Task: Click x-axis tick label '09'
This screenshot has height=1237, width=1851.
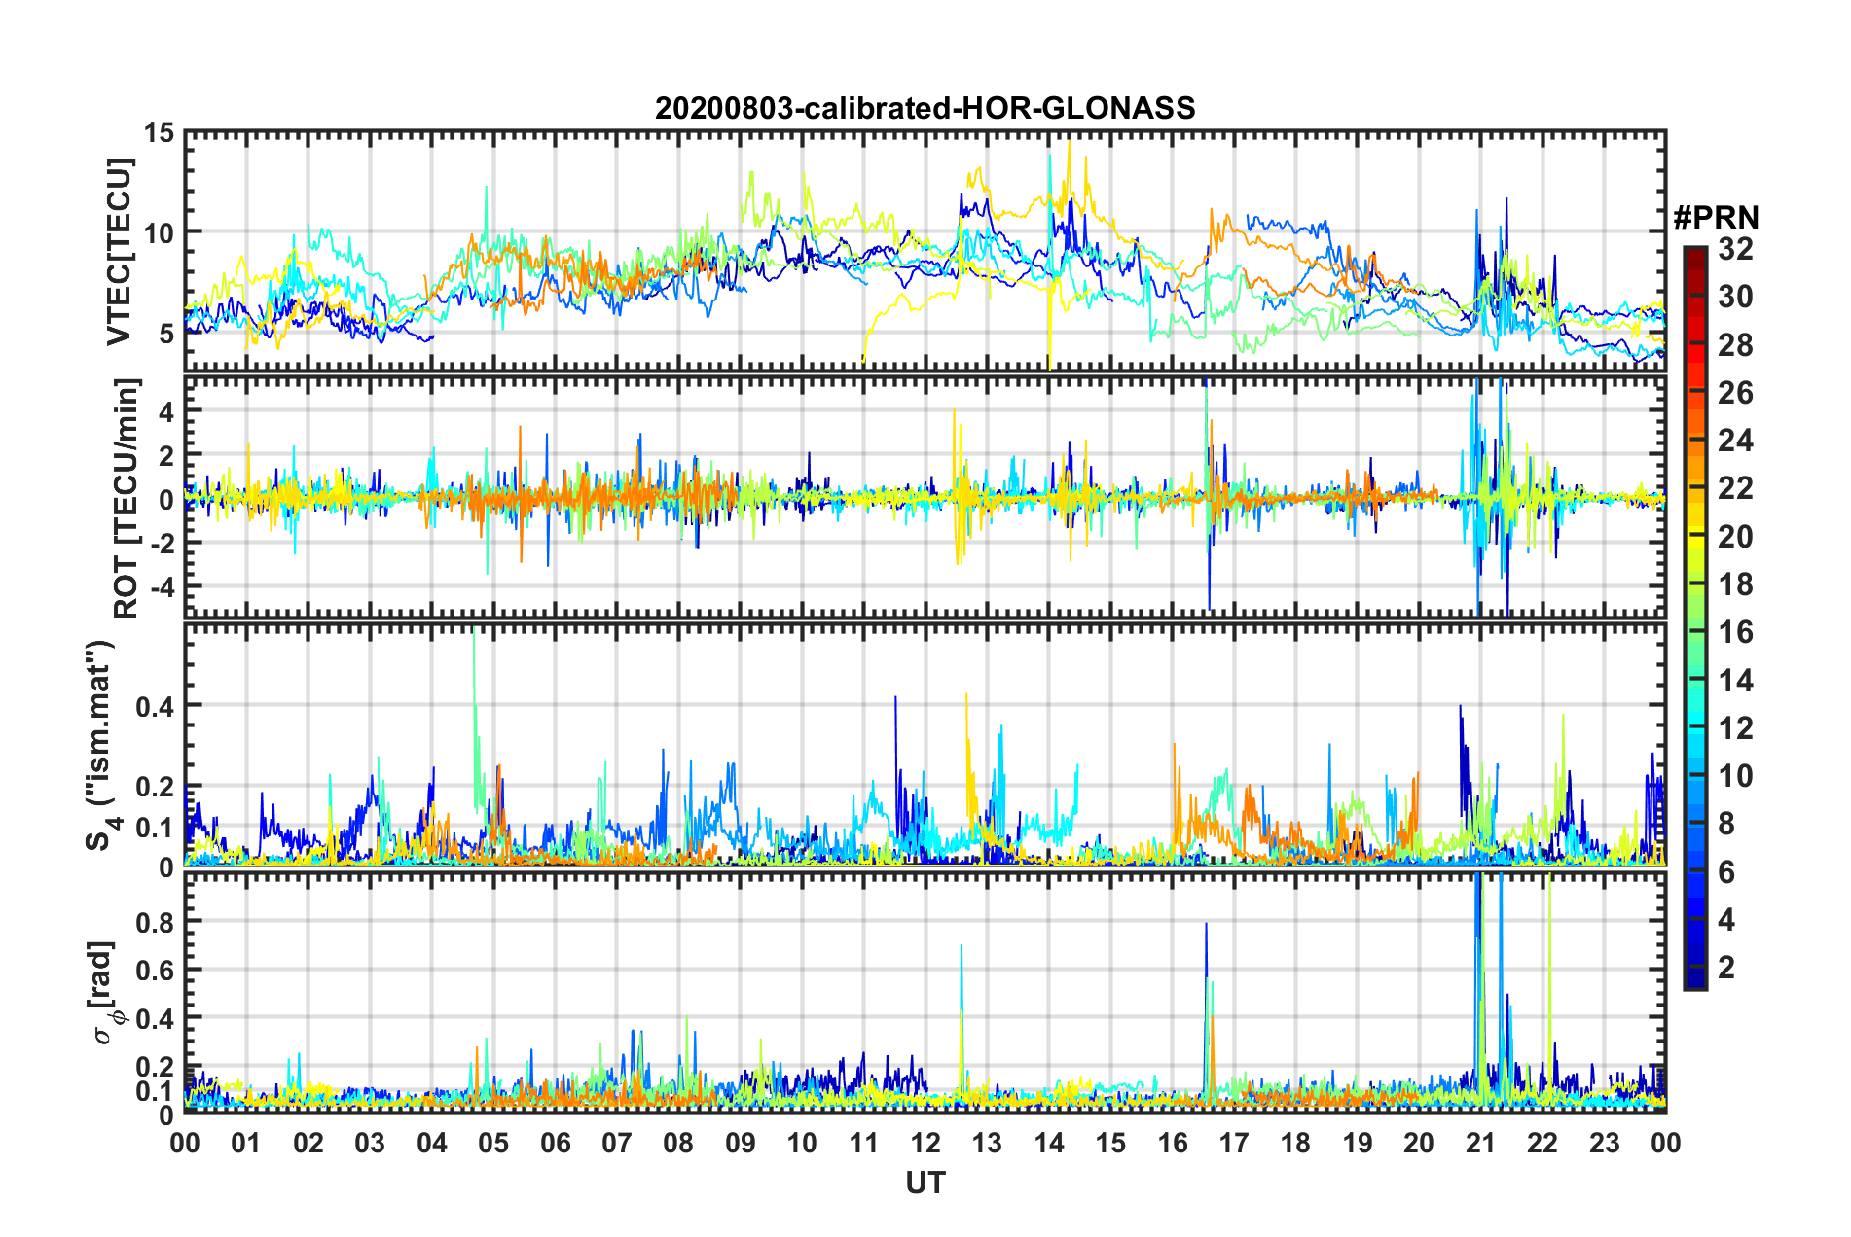Action: click(x=741, y=1143)
